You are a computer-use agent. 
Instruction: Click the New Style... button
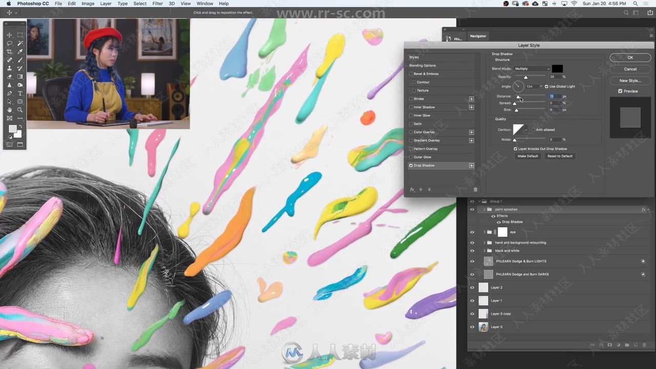[x=630, y=80]
